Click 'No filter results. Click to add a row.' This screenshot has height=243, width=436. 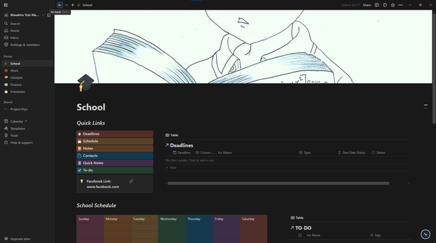190,161
